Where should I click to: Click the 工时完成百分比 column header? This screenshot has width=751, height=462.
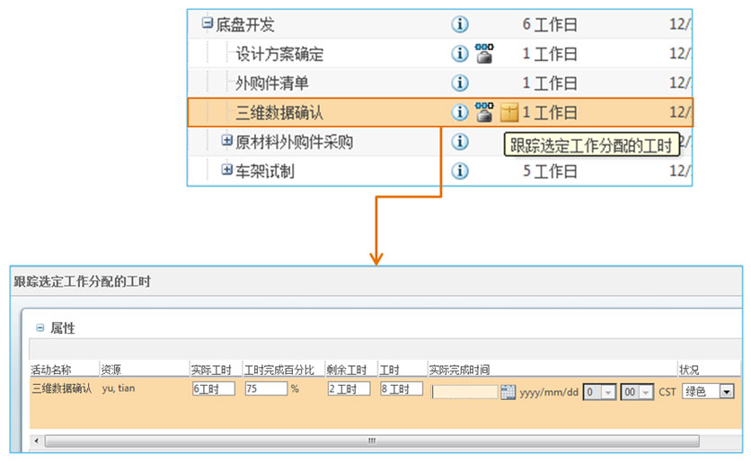point(278,370)
